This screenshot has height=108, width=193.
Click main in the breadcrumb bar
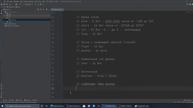[18, 7]
